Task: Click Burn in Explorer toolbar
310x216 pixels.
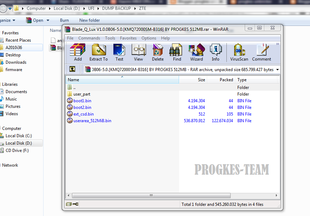Action: (x=64, y=20)
